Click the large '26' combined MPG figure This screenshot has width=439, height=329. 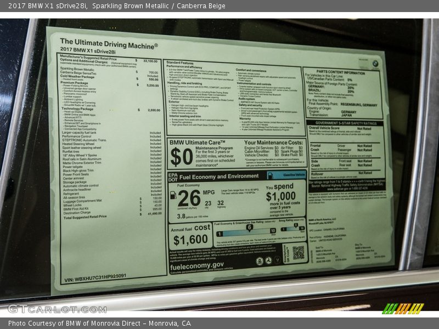point(189,198)
